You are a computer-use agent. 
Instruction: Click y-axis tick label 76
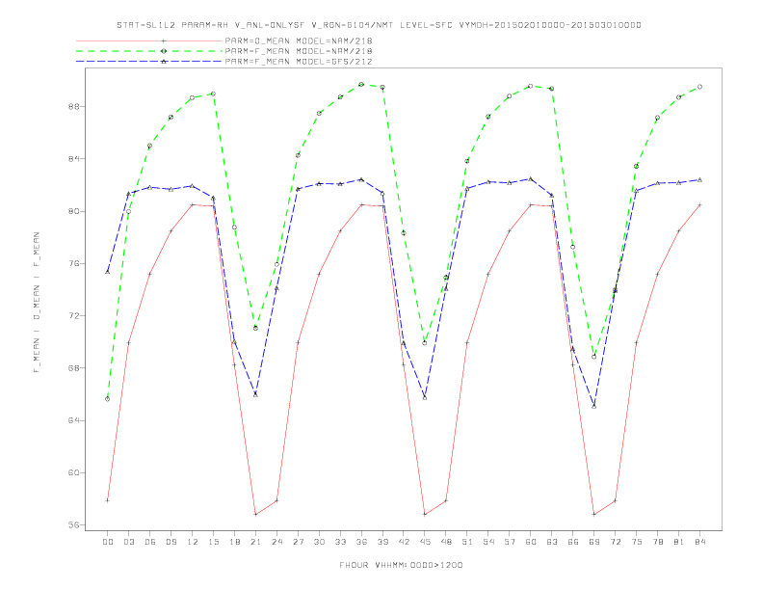coord(73,263)
